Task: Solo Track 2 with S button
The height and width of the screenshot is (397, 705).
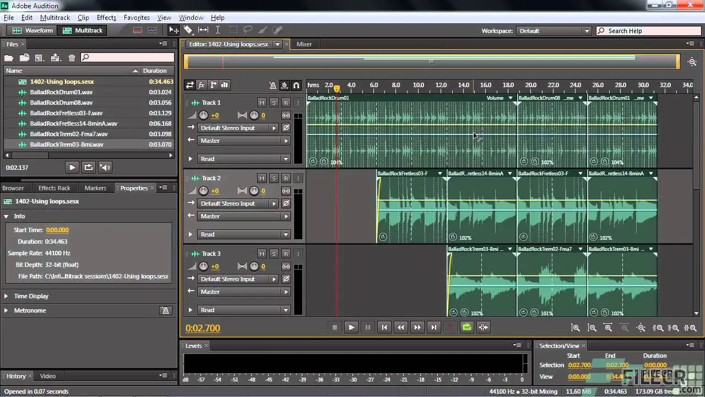Action: (274, 178)
